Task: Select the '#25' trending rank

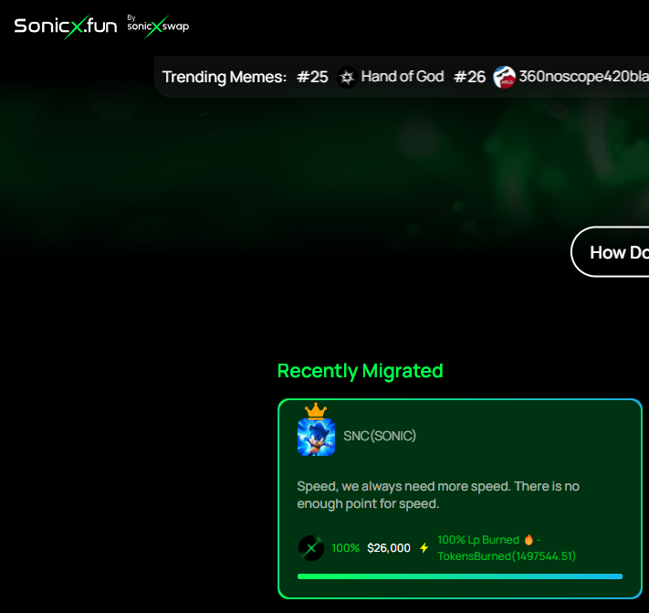Action: (x=312, y=77)
